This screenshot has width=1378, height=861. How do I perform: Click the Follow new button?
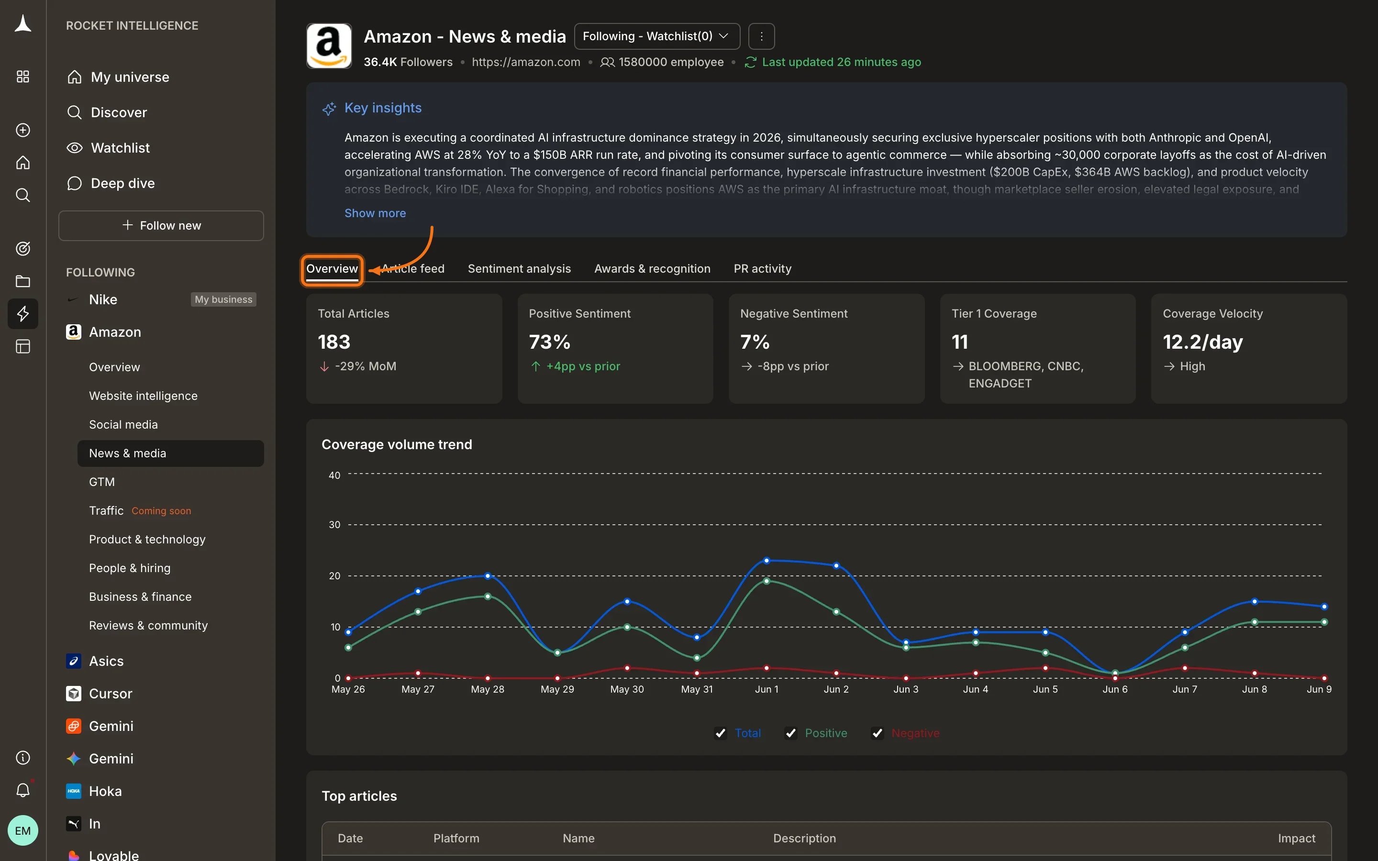[161, 225]
